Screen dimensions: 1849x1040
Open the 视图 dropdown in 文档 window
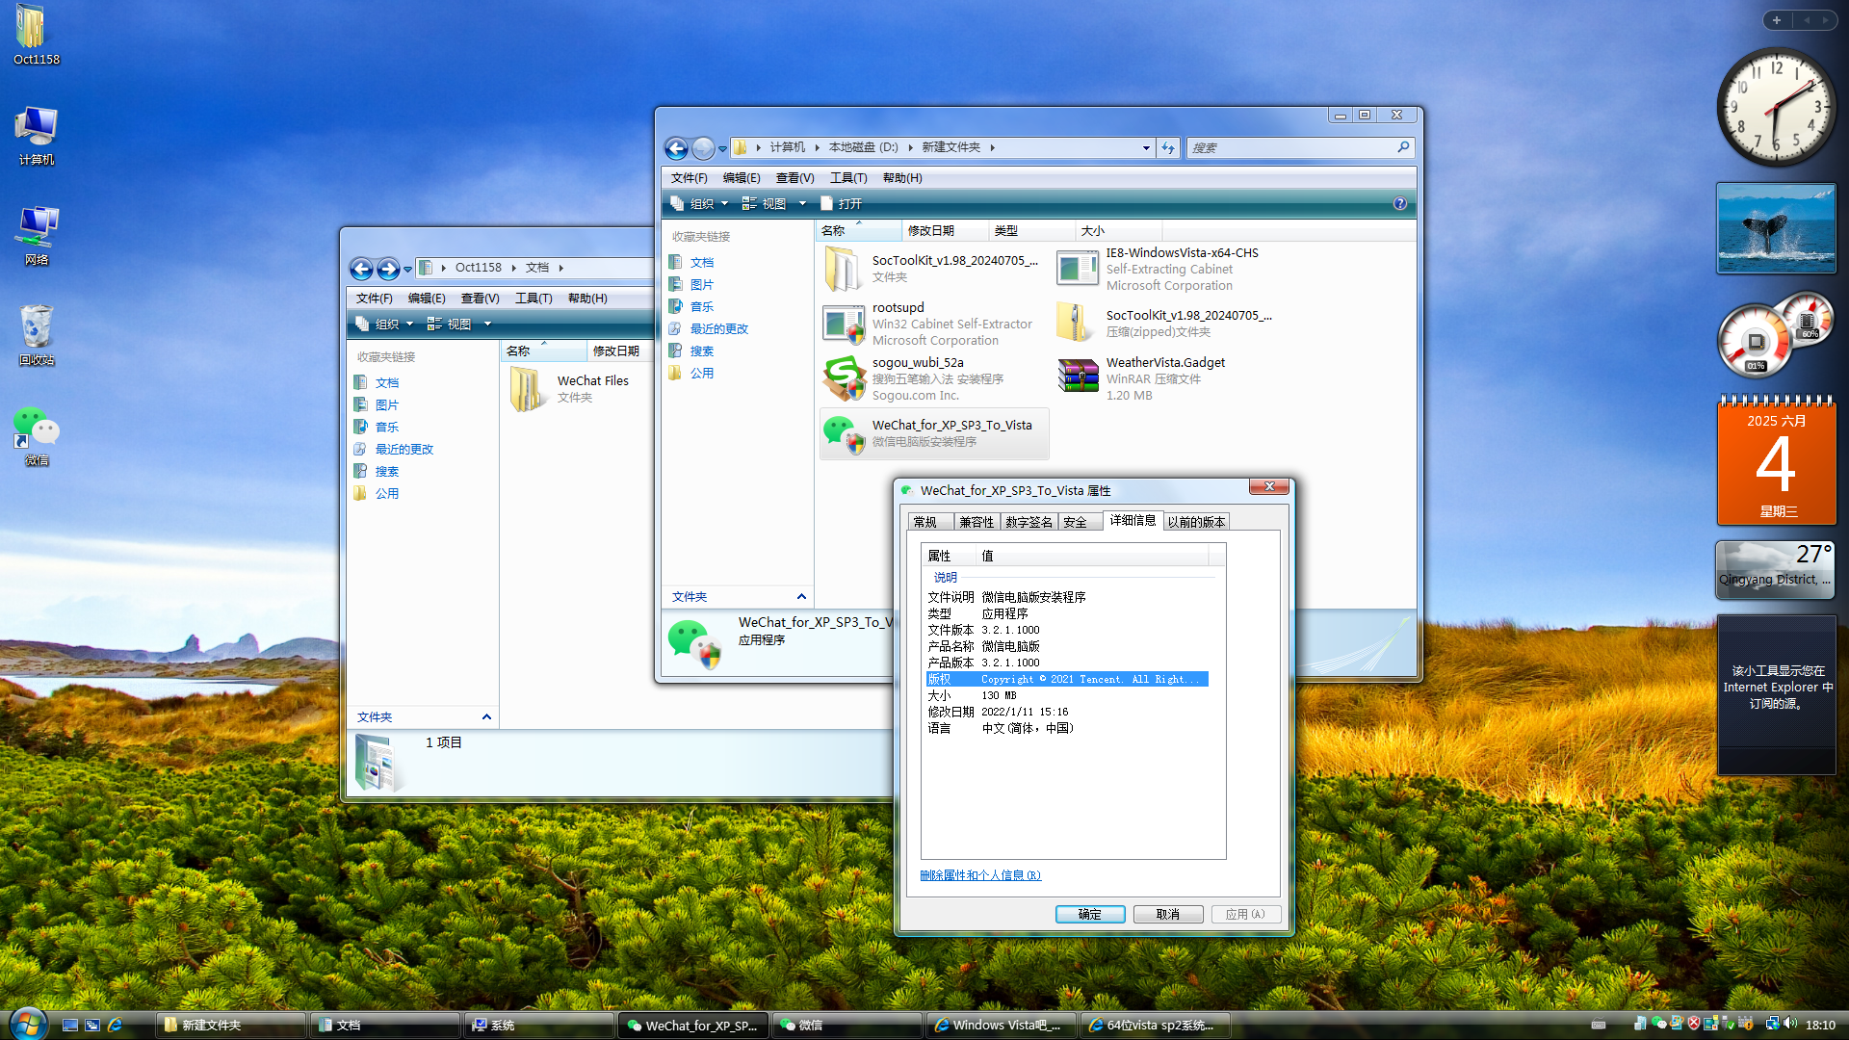click(459, 324)
